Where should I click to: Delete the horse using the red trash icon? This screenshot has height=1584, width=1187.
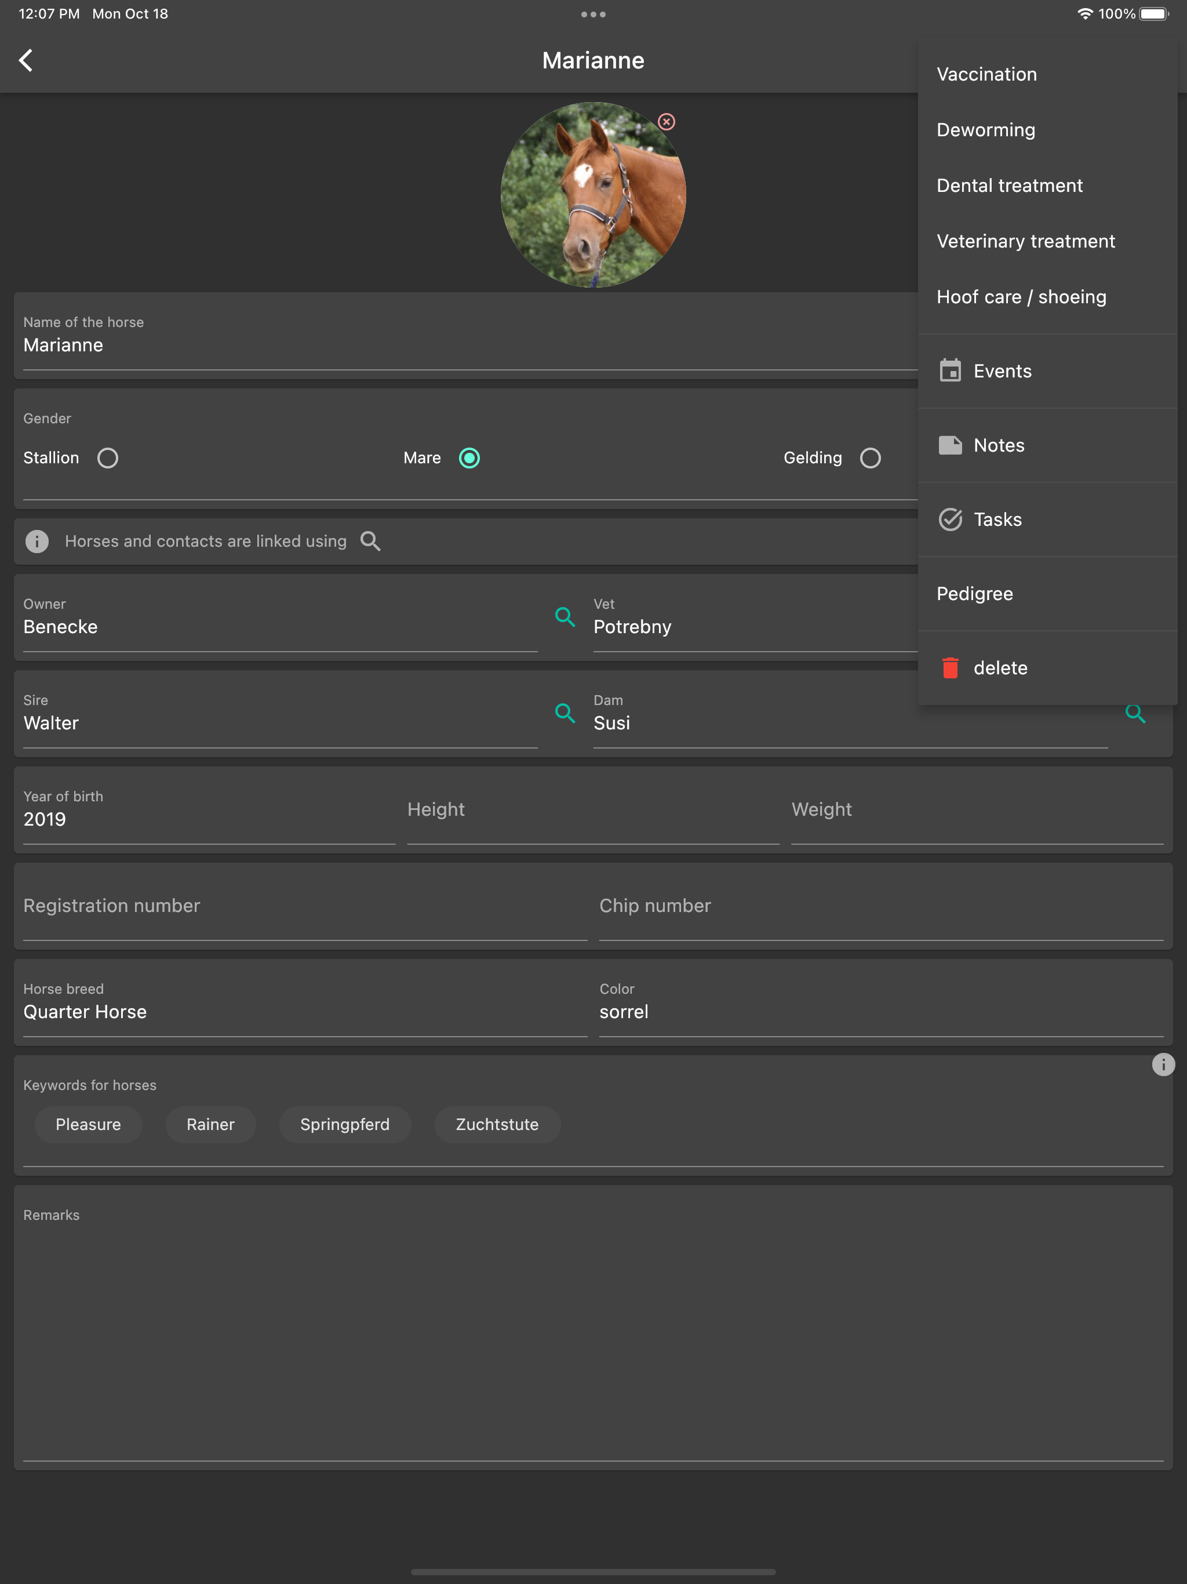[950, 668]
